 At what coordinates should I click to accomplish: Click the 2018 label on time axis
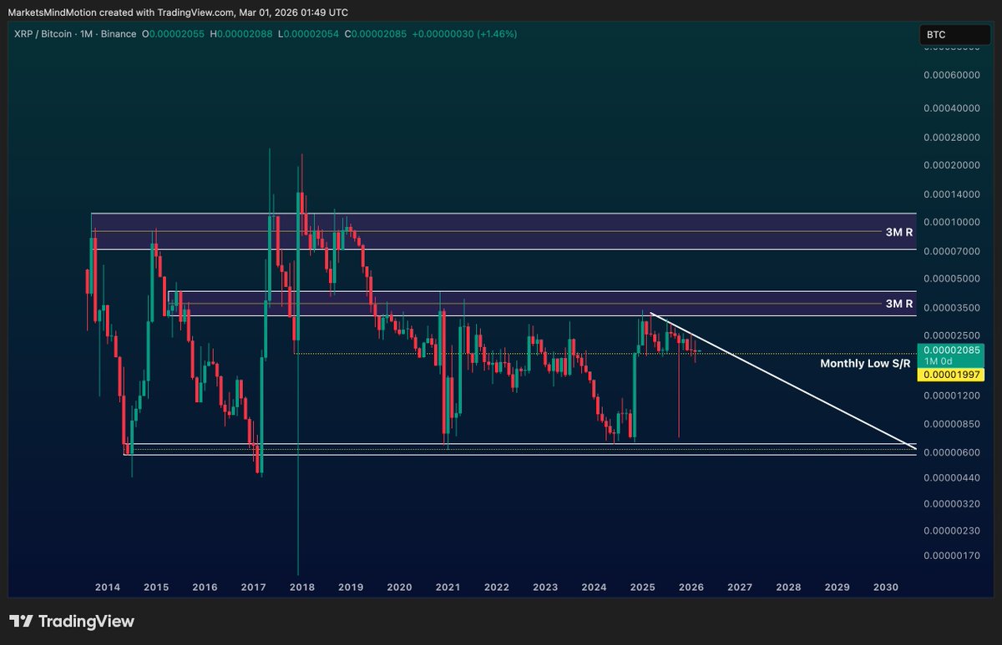coord(302,587)
